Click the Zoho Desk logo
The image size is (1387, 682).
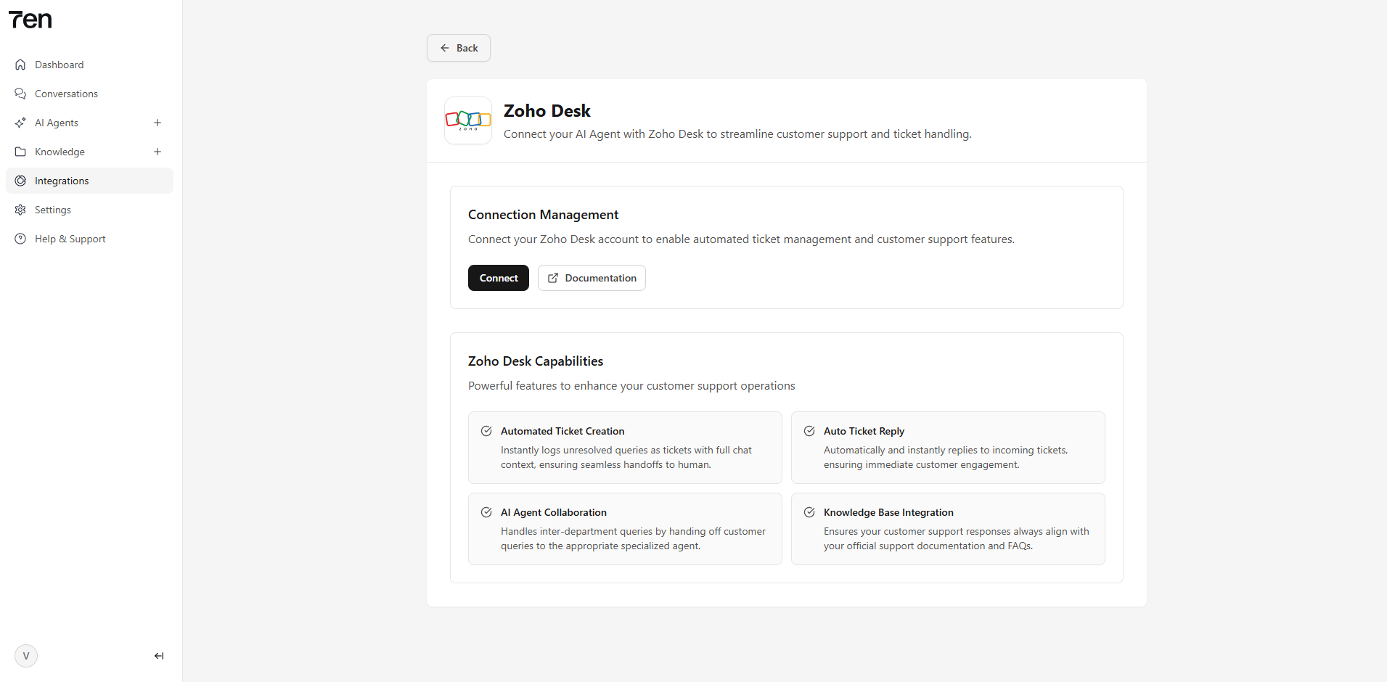coord(468,120)
